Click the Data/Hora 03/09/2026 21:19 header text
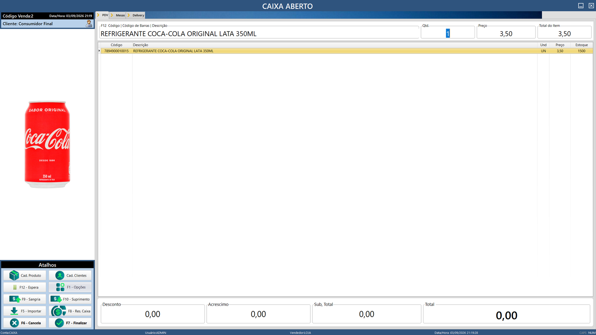Viewport: 596px width, 335px height. [70, 16]
